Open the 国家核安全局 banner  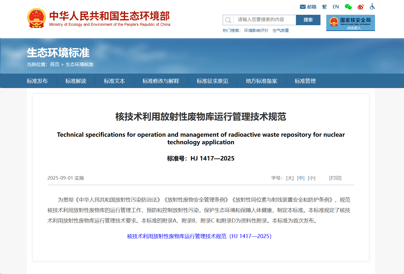pos(350,23)
